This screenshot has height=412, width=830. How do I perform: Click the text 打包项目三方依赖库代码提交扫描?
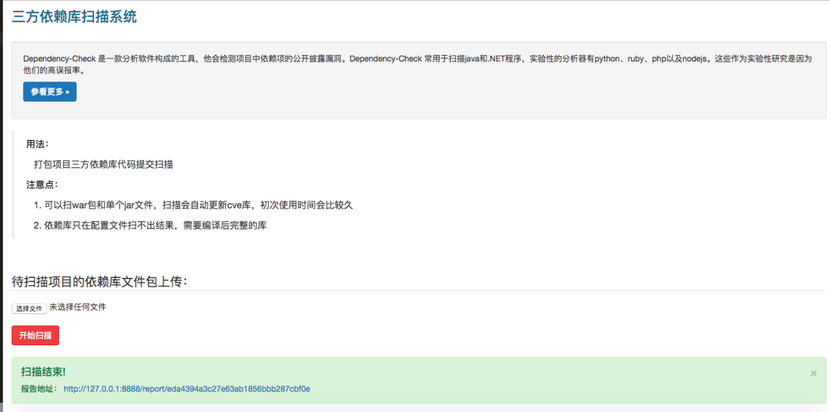click(104, 165)
